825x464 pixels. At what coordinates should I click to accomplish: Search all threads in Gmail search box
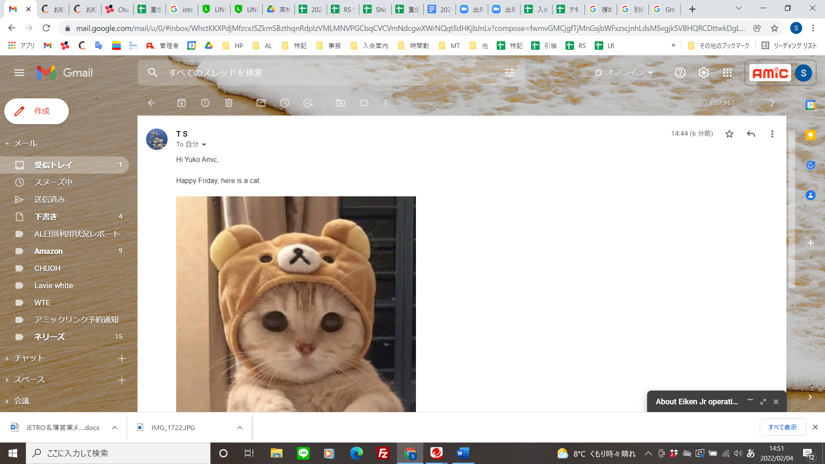click(331, 73)
